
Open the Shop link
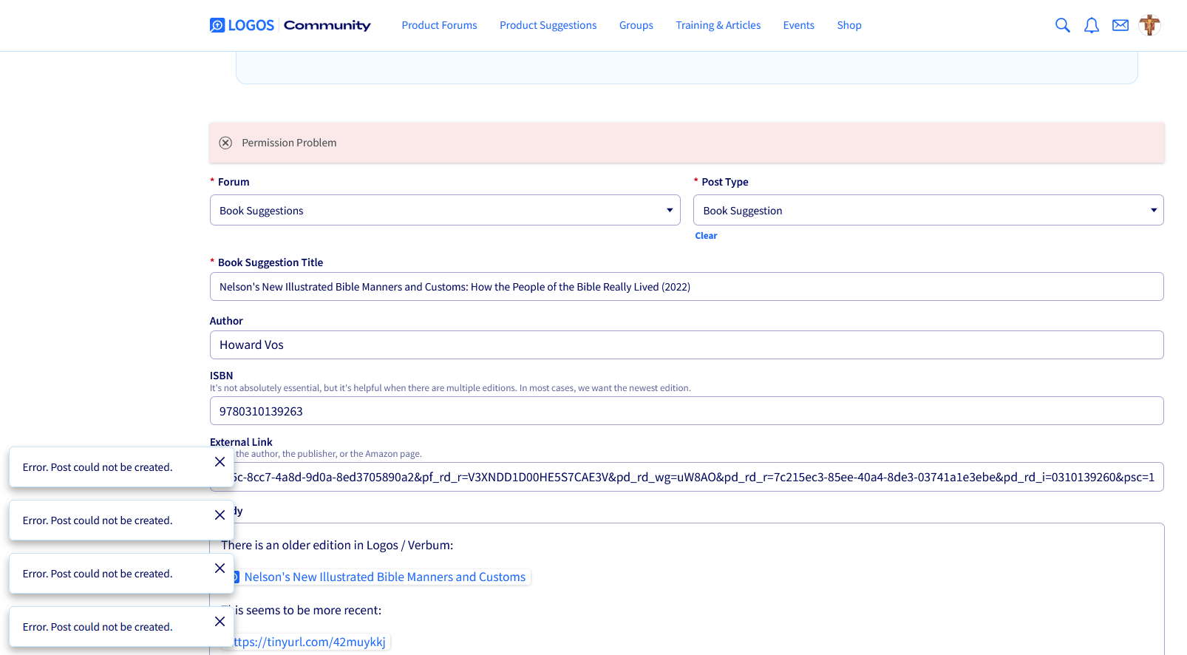point(849,25)
